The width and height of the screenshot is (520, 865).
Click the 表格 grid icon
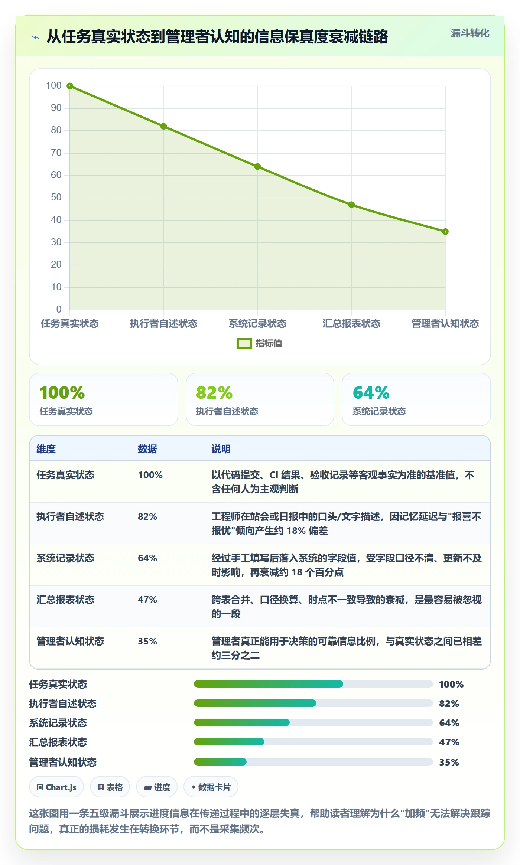[101, 787]
